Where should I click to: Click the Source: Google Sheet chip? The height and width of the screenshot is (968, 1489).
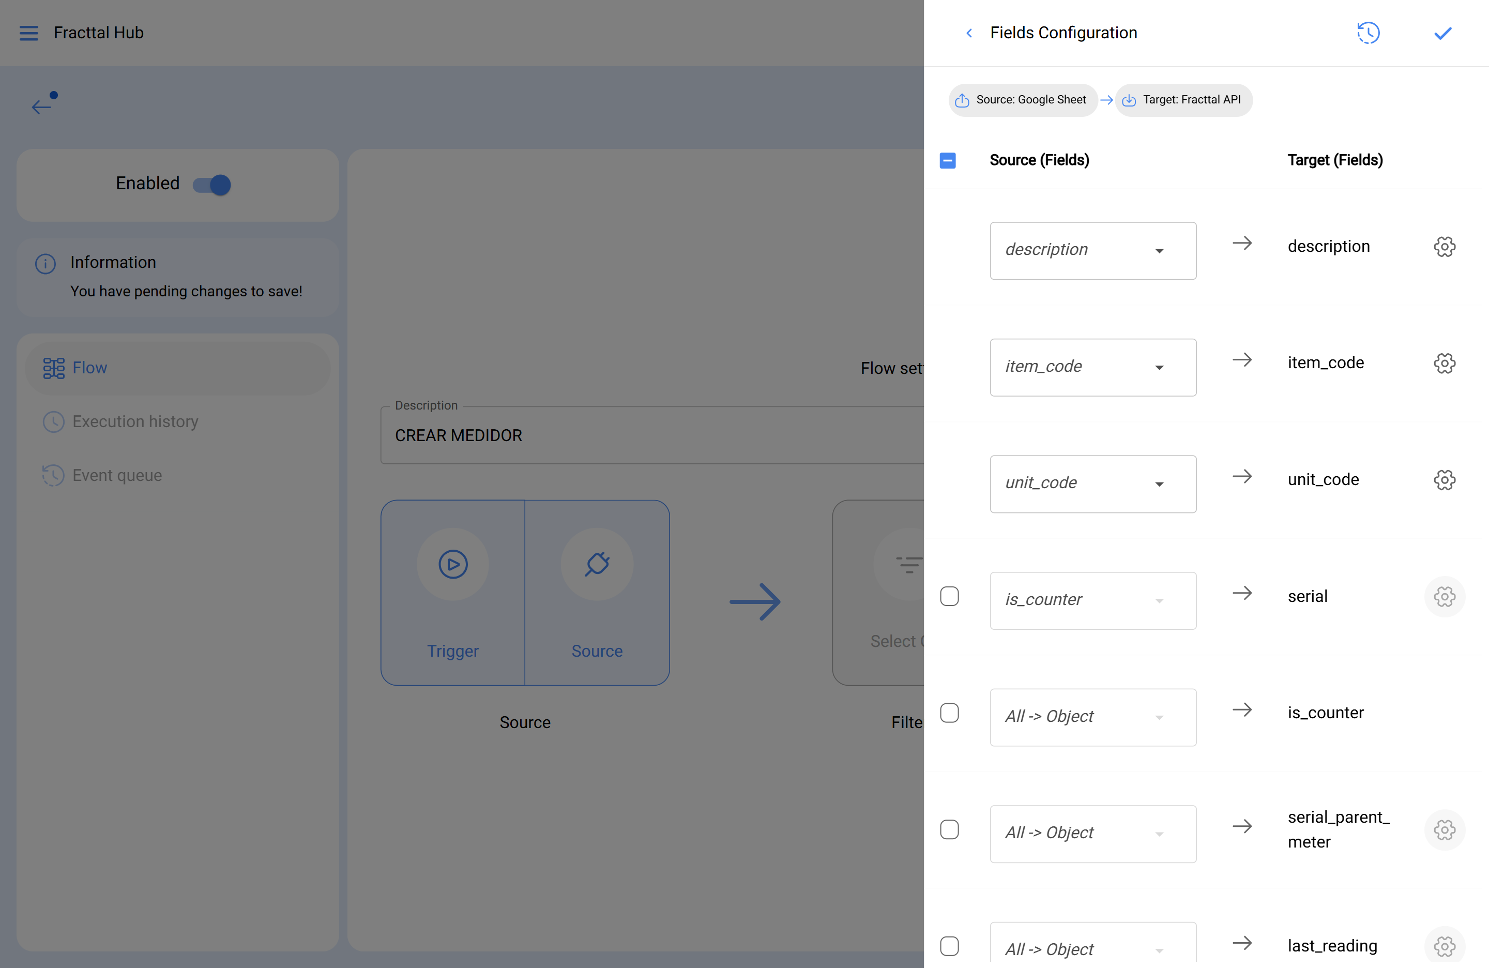(1023, 100)
